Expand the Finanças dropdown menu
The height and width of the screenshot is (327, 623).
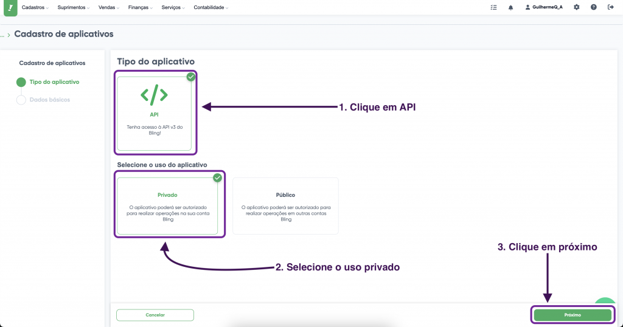142,7
